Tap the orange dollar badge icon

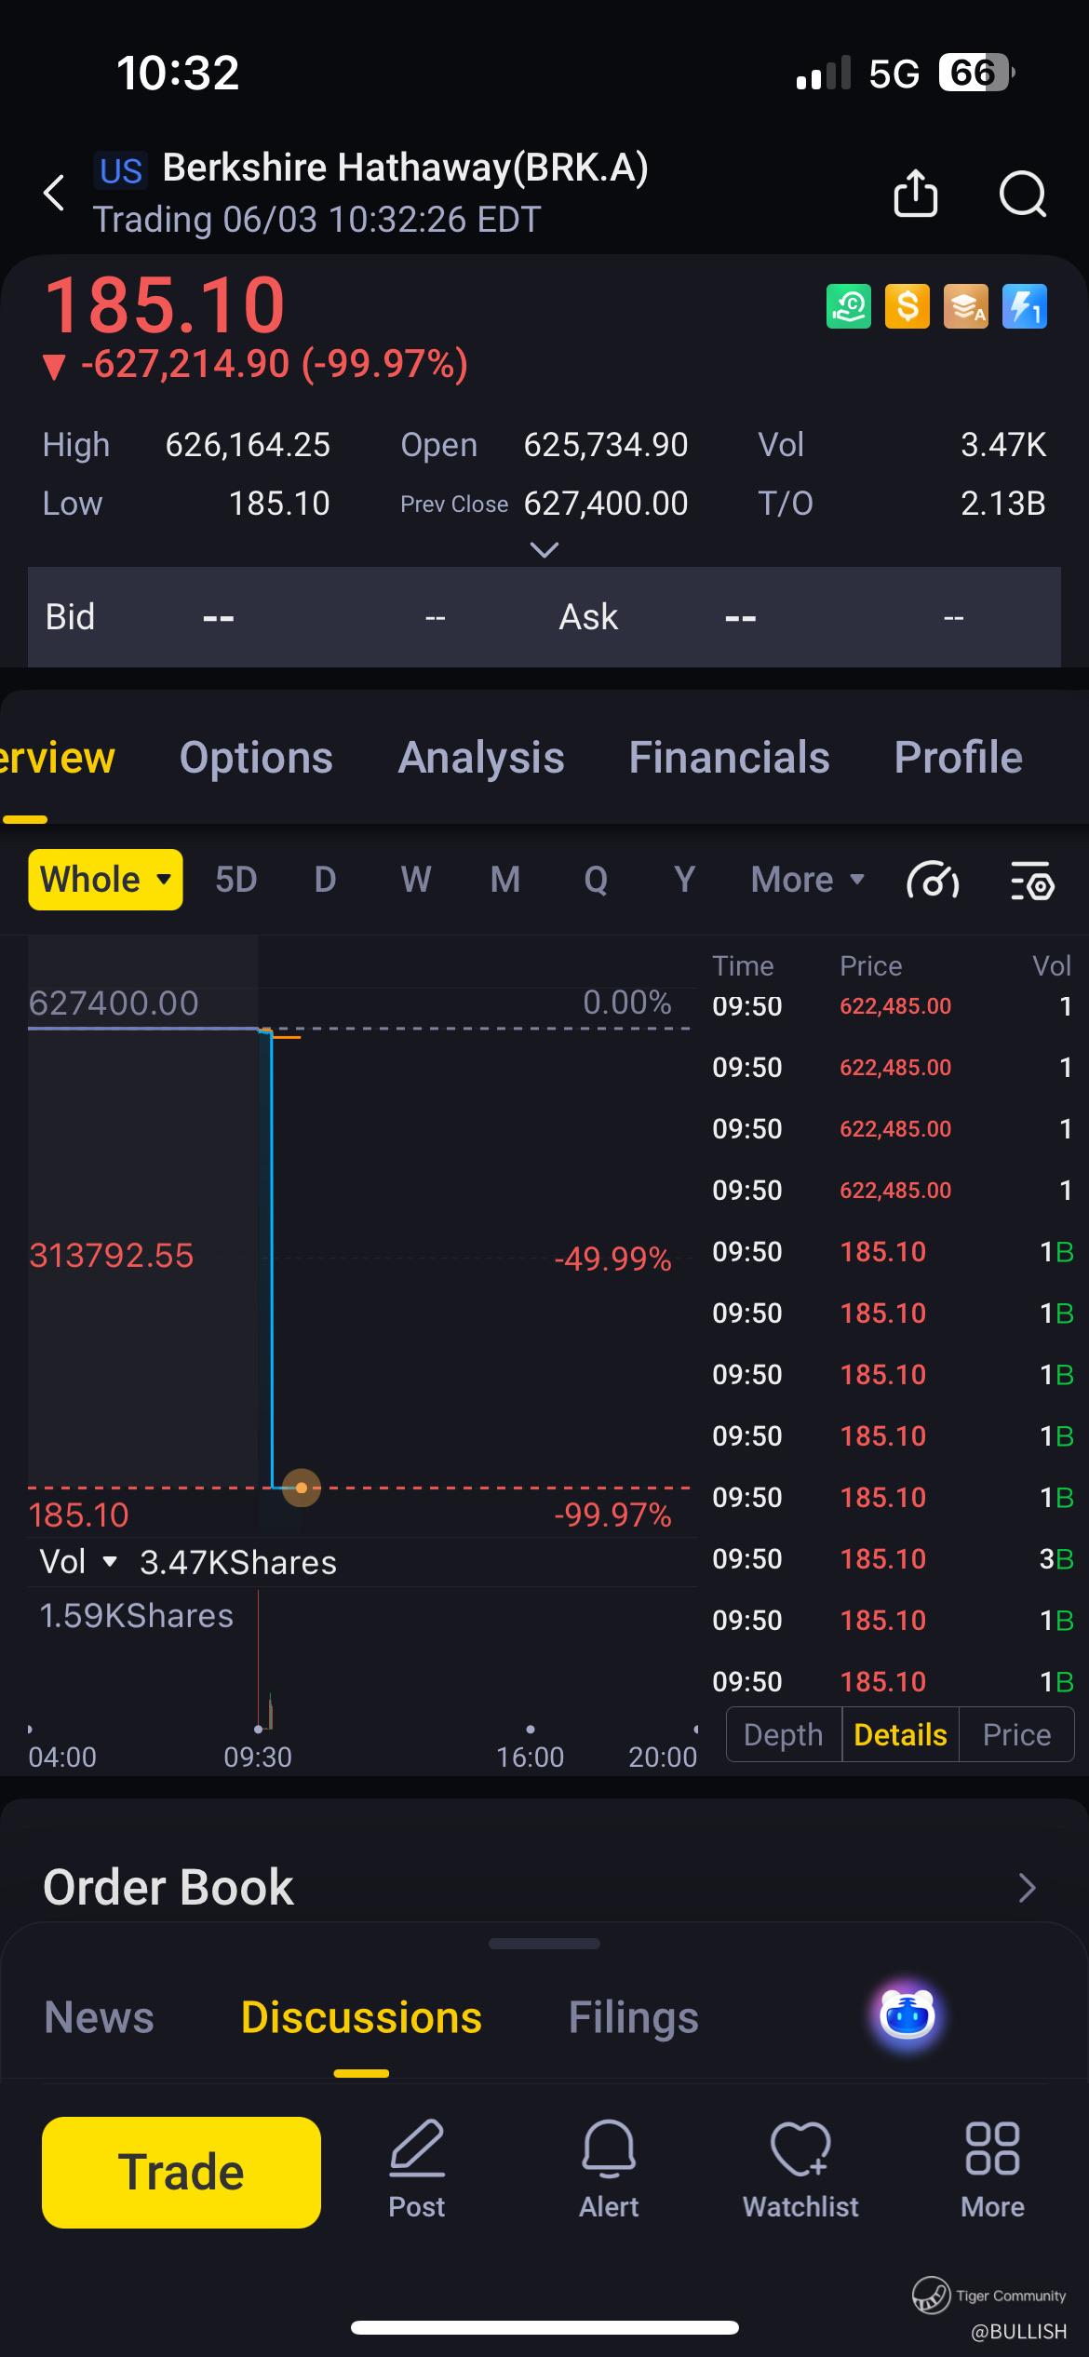[907, 306]
